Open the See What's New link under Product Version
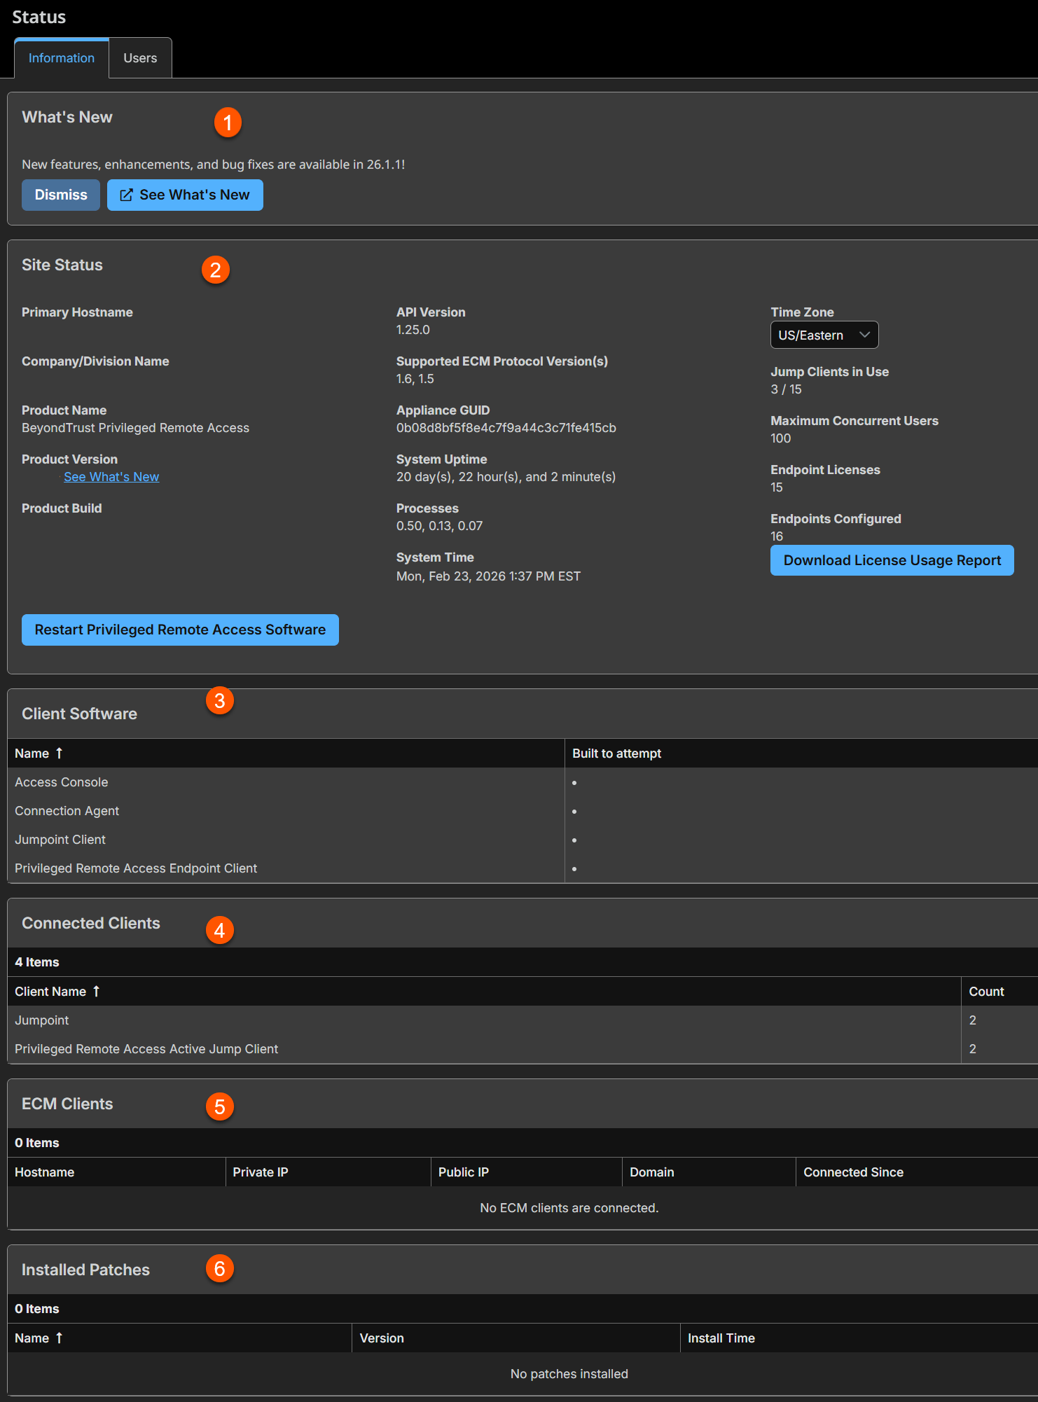The width and height of the screenshot is (1038, 1402). click(111, 477)
